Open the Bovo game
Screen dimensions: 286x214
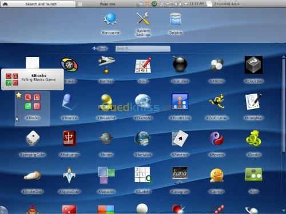tap(144, 70)
